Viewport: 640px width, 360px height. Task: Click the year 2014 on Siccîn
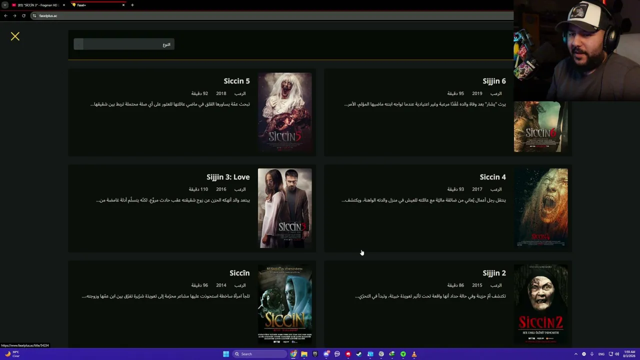tap(221, 285)
